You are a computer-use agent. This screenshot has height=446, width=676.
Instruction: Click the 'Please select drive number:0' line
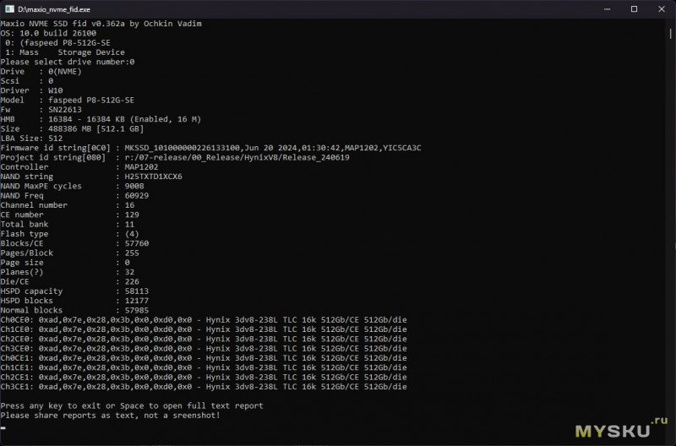[x=68, y=62]
